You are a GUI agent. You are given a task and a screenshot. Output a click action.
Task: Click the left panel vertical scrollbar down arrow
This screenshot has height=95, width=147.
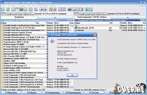[x=72, y=87]
